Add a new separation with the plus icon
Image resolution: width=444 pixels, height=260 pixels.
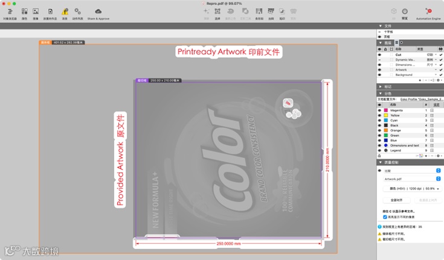[426, 156]
